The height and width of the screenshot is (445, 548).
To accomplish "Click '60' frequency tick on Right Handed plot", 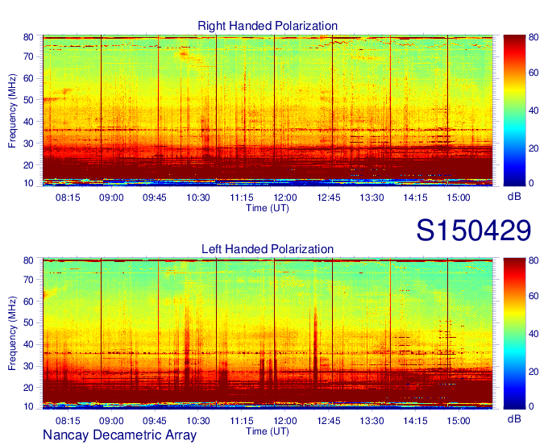I will pos(28,78).
